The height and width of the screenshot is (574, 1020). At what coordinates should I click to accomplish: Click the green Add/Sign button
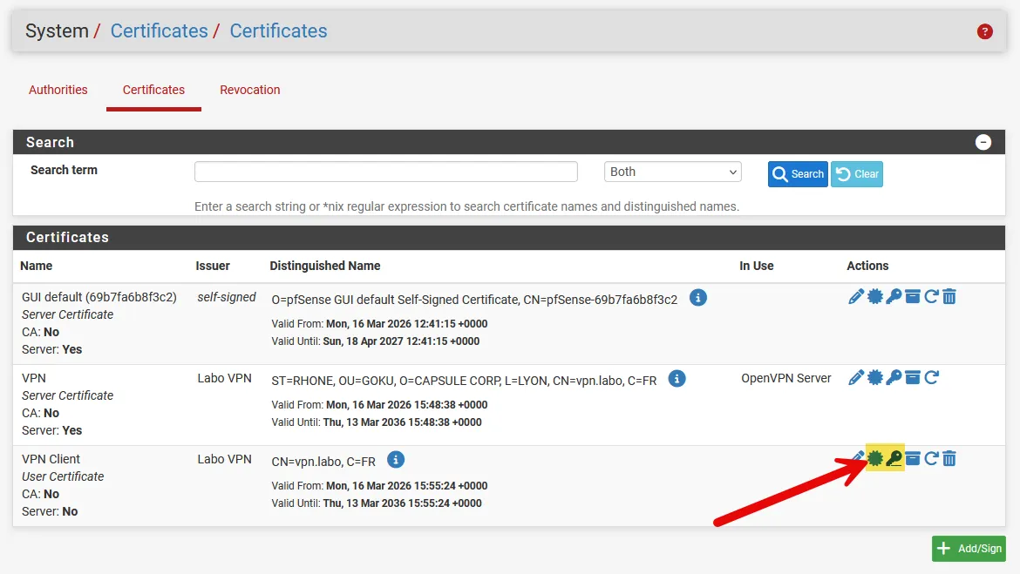coord(969,549)
